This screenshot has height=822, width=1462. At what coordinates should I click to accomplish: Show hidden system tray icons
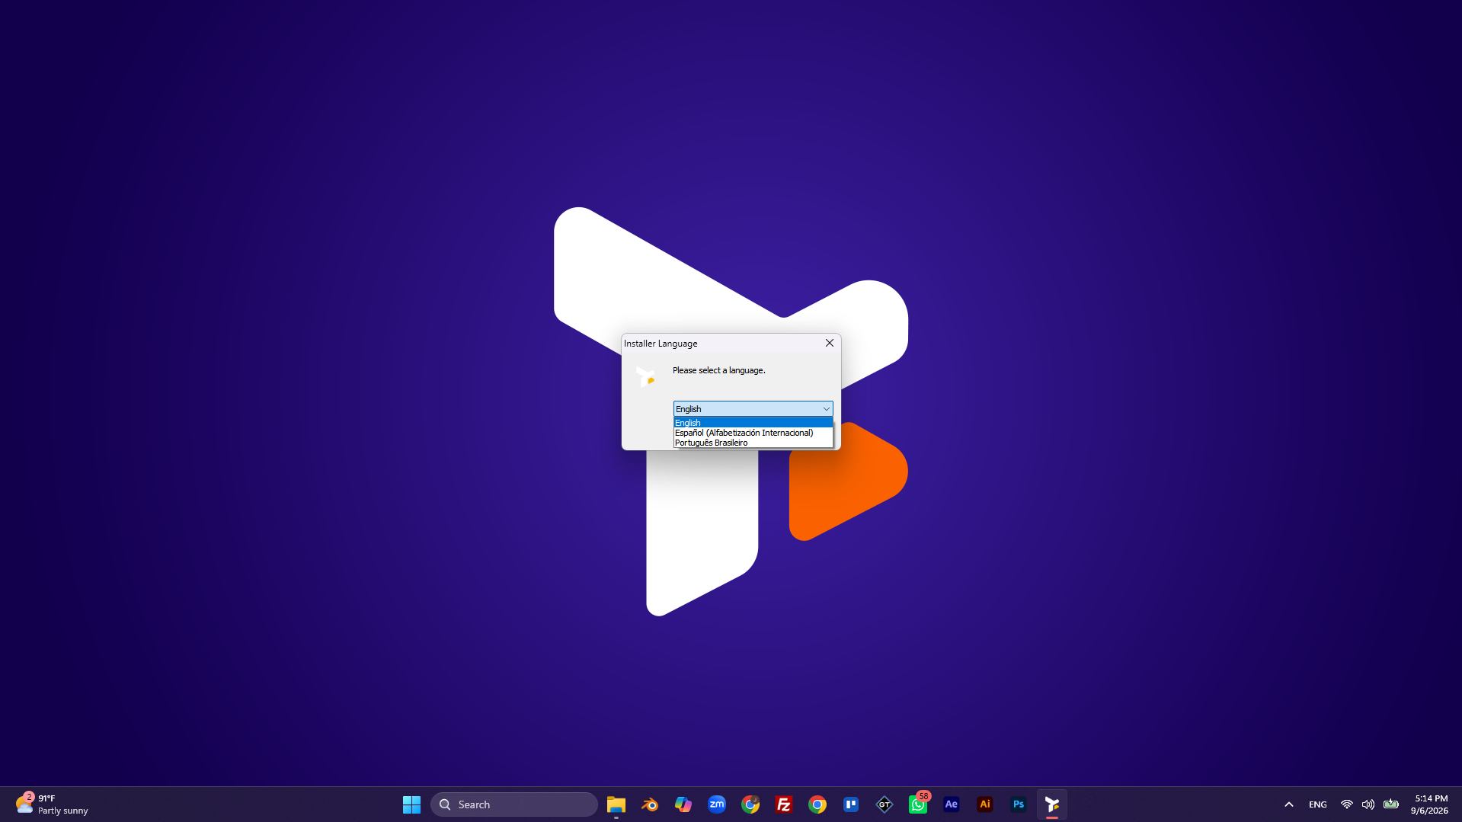click(x=1289, y=804)
